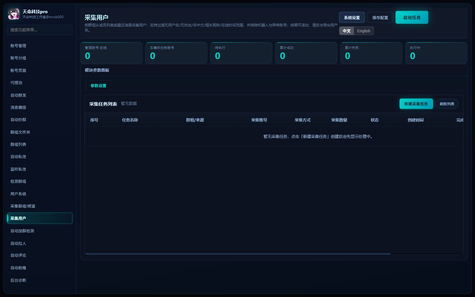The image size is (475, 297).
Task: Switch language to English
Action: pos(364,31)
